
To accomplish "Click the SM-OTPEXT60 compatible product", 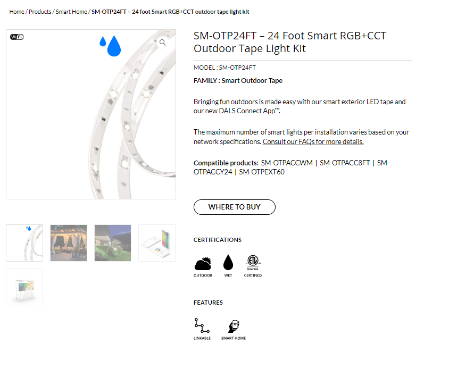I will [x=262, y=172].
